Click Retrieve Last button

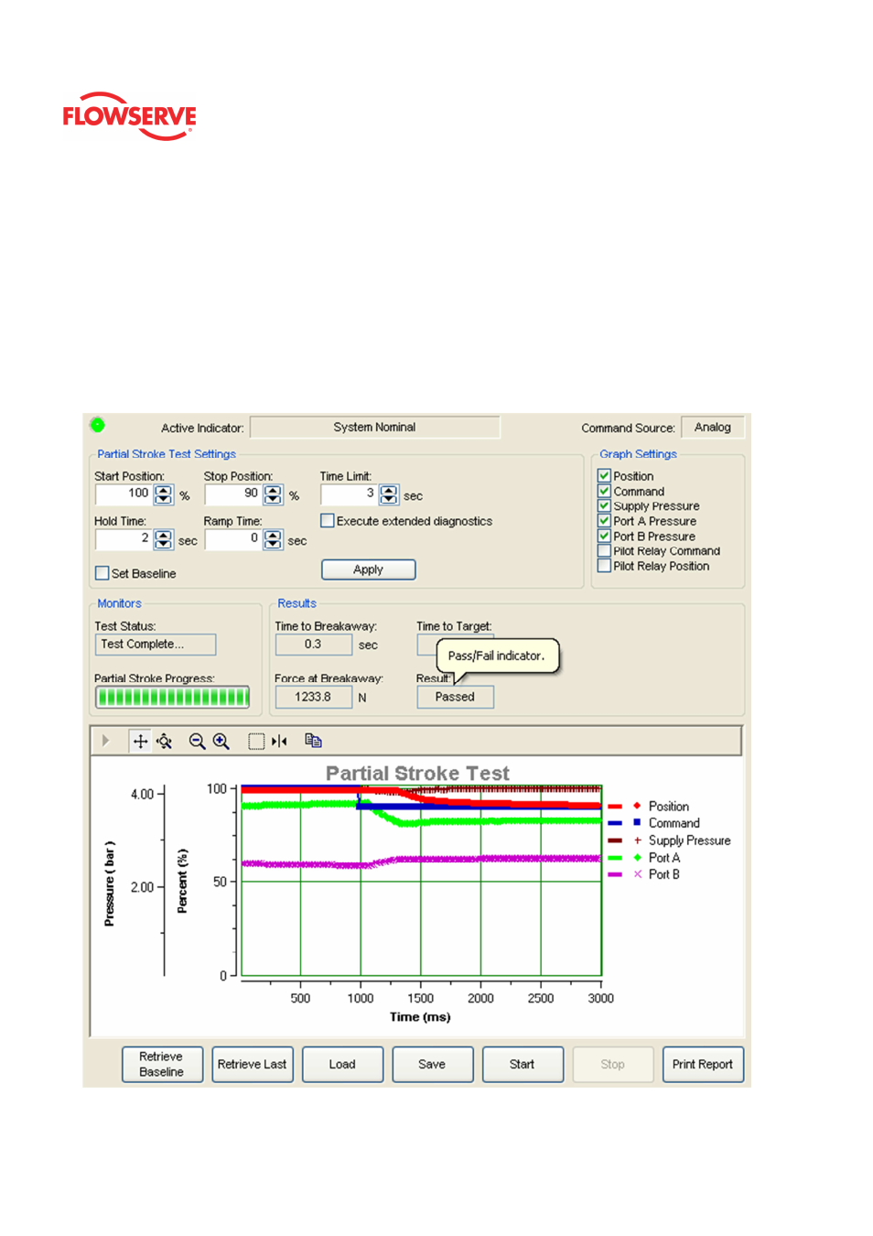pyautogui.click(x=253, y=1065)
